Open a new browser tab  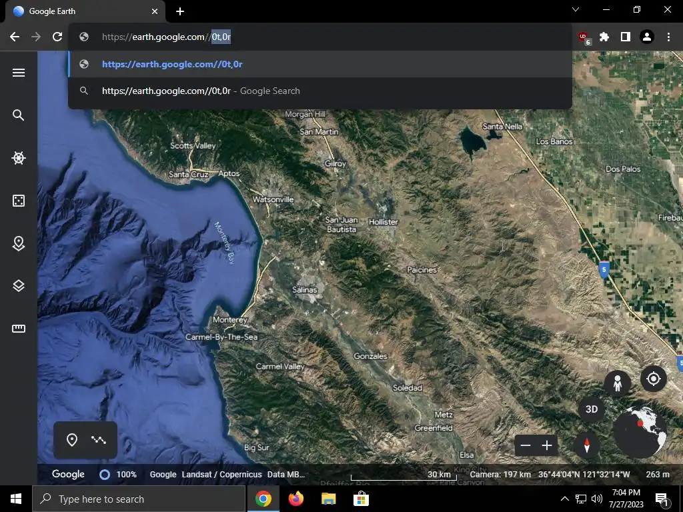click(x=180, y=11)
